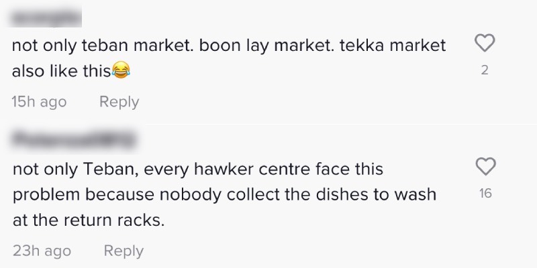537x268 pixels.
Task: Open the second commenter's blurred username
Action: (74, 139)
